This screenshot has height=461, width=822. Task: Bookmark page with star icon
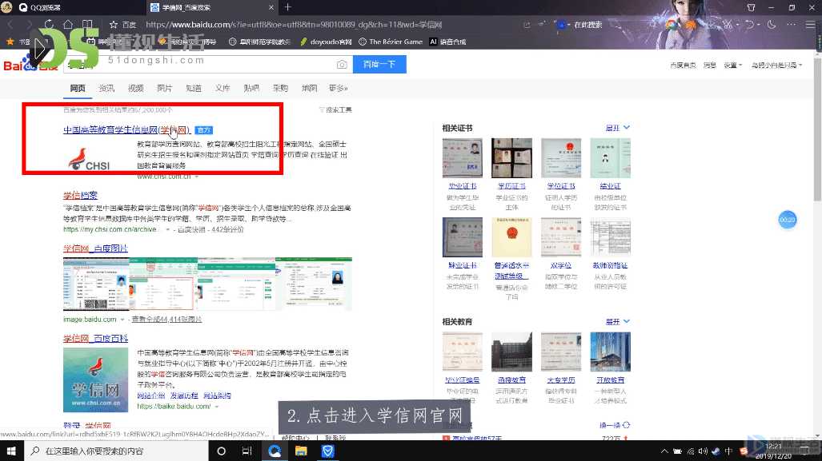pos(113,25)
